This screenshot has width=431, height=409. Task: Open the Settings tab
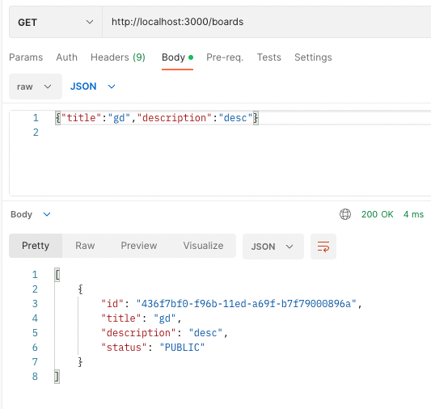tap(313, 57)
